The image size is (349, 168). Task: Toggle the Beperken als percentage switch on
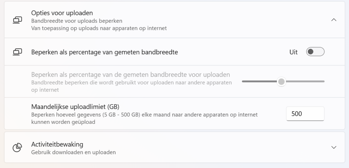click(x=315, y=52)
